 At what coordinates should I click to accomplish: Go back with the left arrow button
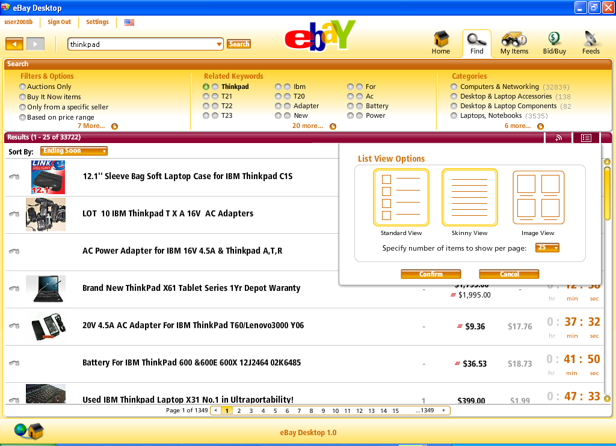14,44
